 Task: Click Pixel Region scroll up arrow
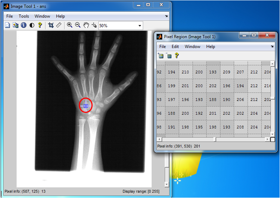(x=273, y=64)
